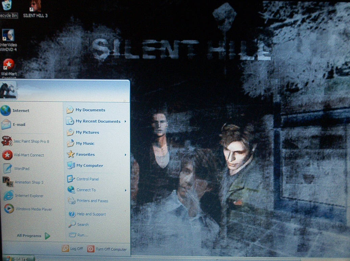Expand My Recent Documents submenu arrow
The image size is (350, 261).
pyautogui.click(x=125, y=121)
